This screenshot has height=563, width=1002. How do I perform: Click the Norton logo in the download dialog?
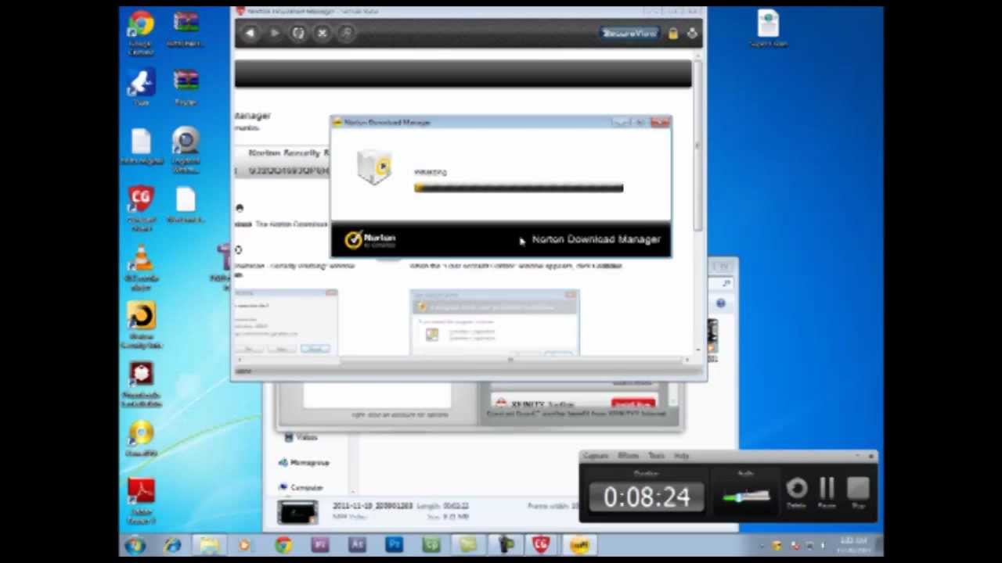tap(371, 239)
